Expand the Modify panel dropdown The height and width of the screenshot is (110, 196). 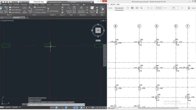point(53,15)
